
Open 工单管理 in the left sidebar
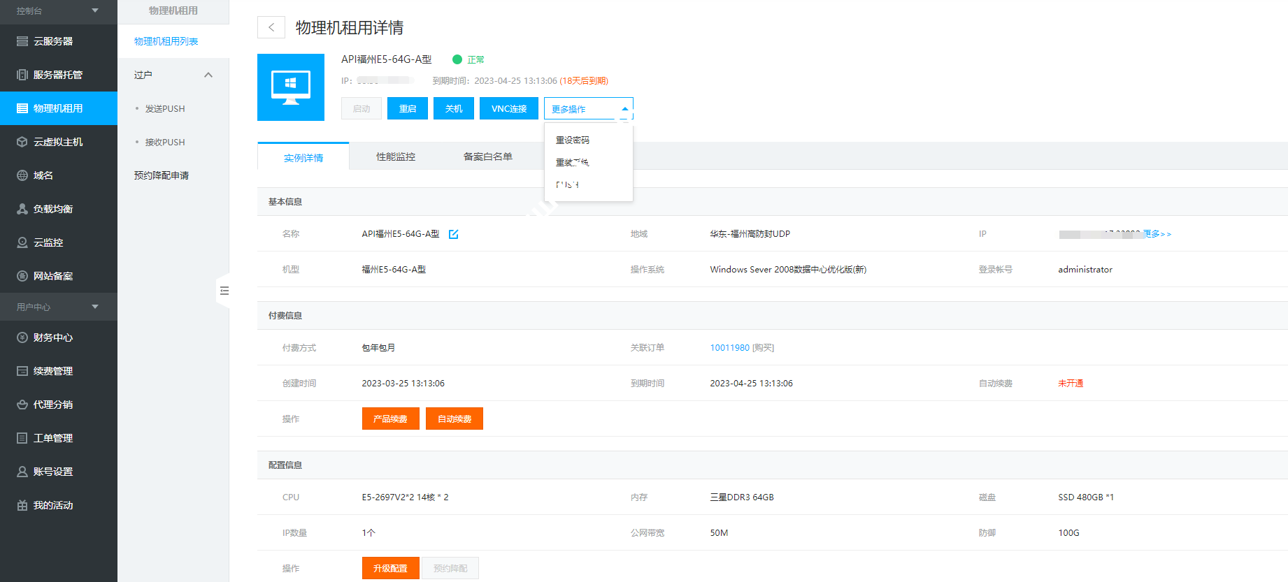(x=53, y=438)
